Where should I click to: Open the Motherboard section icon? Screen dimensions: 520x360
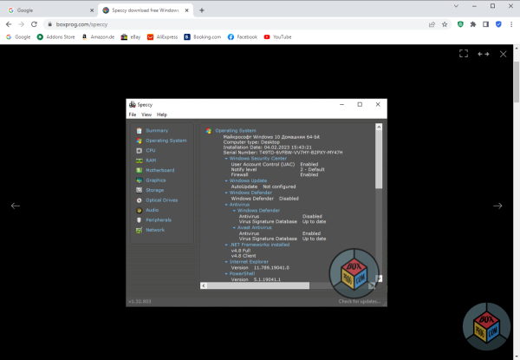click(139, 170)
